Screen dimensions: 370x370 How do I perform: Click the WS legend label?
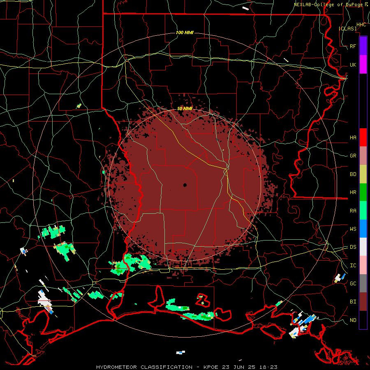click(x=353, y=229)
